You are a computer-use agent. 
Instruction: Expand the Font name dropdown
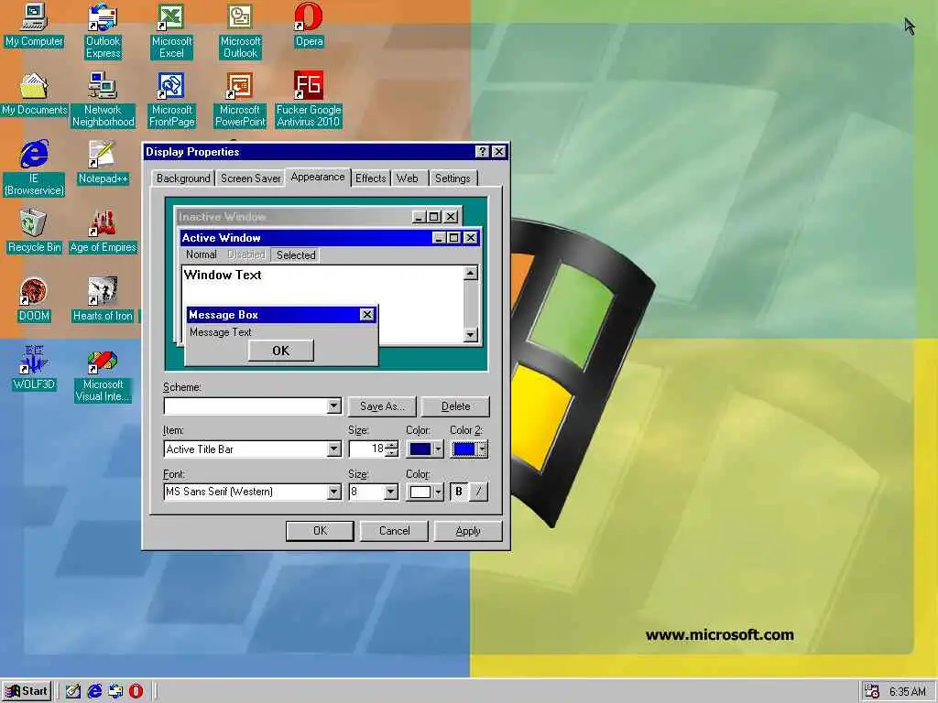point(333,492)
